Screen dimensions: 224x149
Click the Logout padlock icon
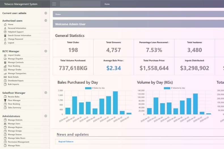pyautogui.click(x=5, y=43)
